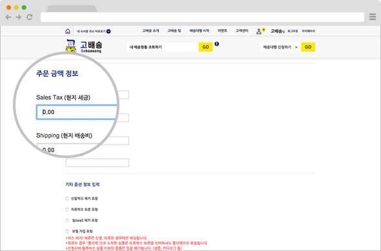
Task: Expand the 내 서비함 주소 바로보기 arrow
Action: pos(108,32)
